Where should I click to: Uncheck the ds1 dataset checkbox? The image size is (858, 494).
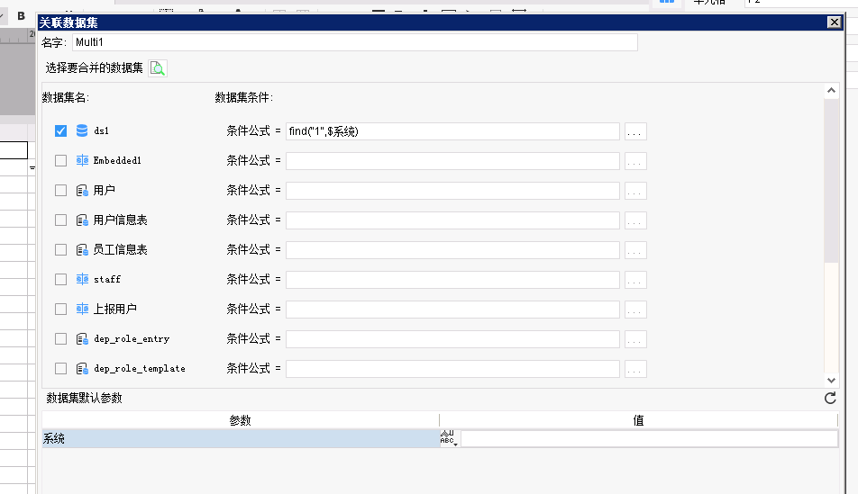[x=60, y=131]
